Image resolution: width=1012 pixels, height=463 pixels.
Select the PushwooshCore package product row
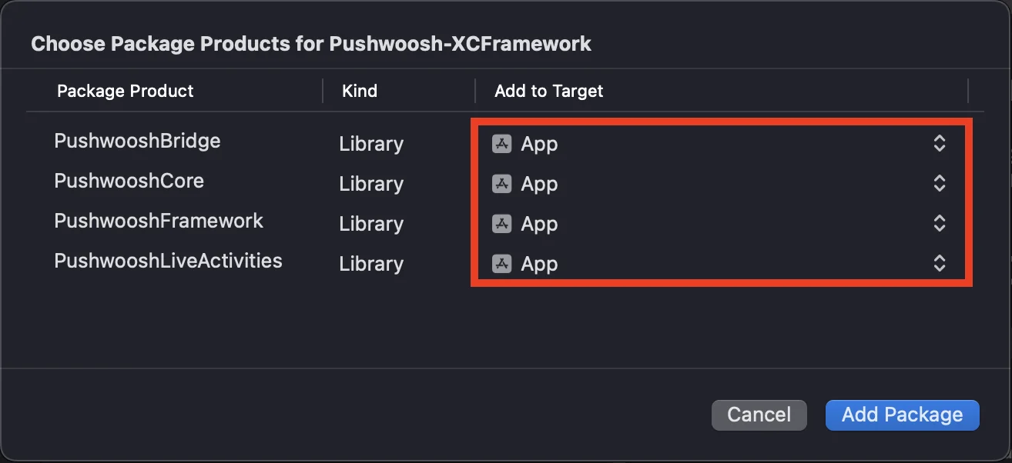tap(129, 182)
